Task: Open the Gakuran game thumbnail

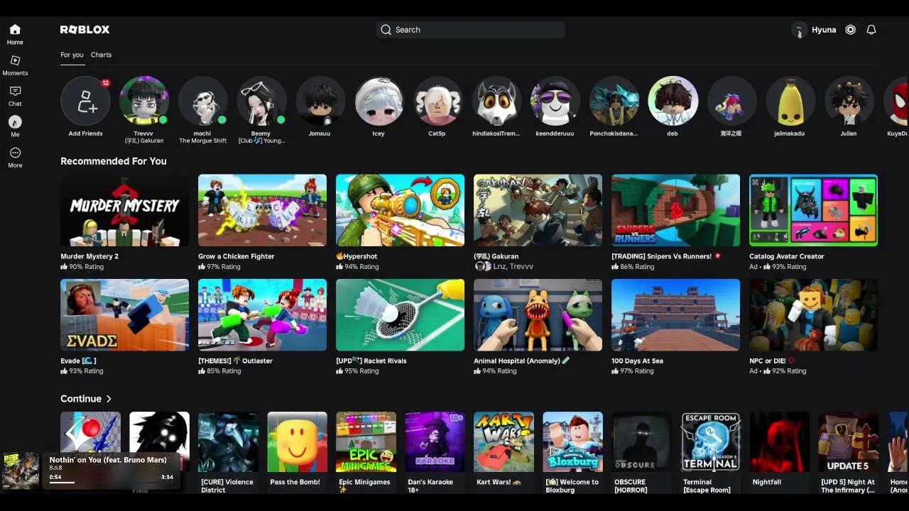Action: coord(538,210)
